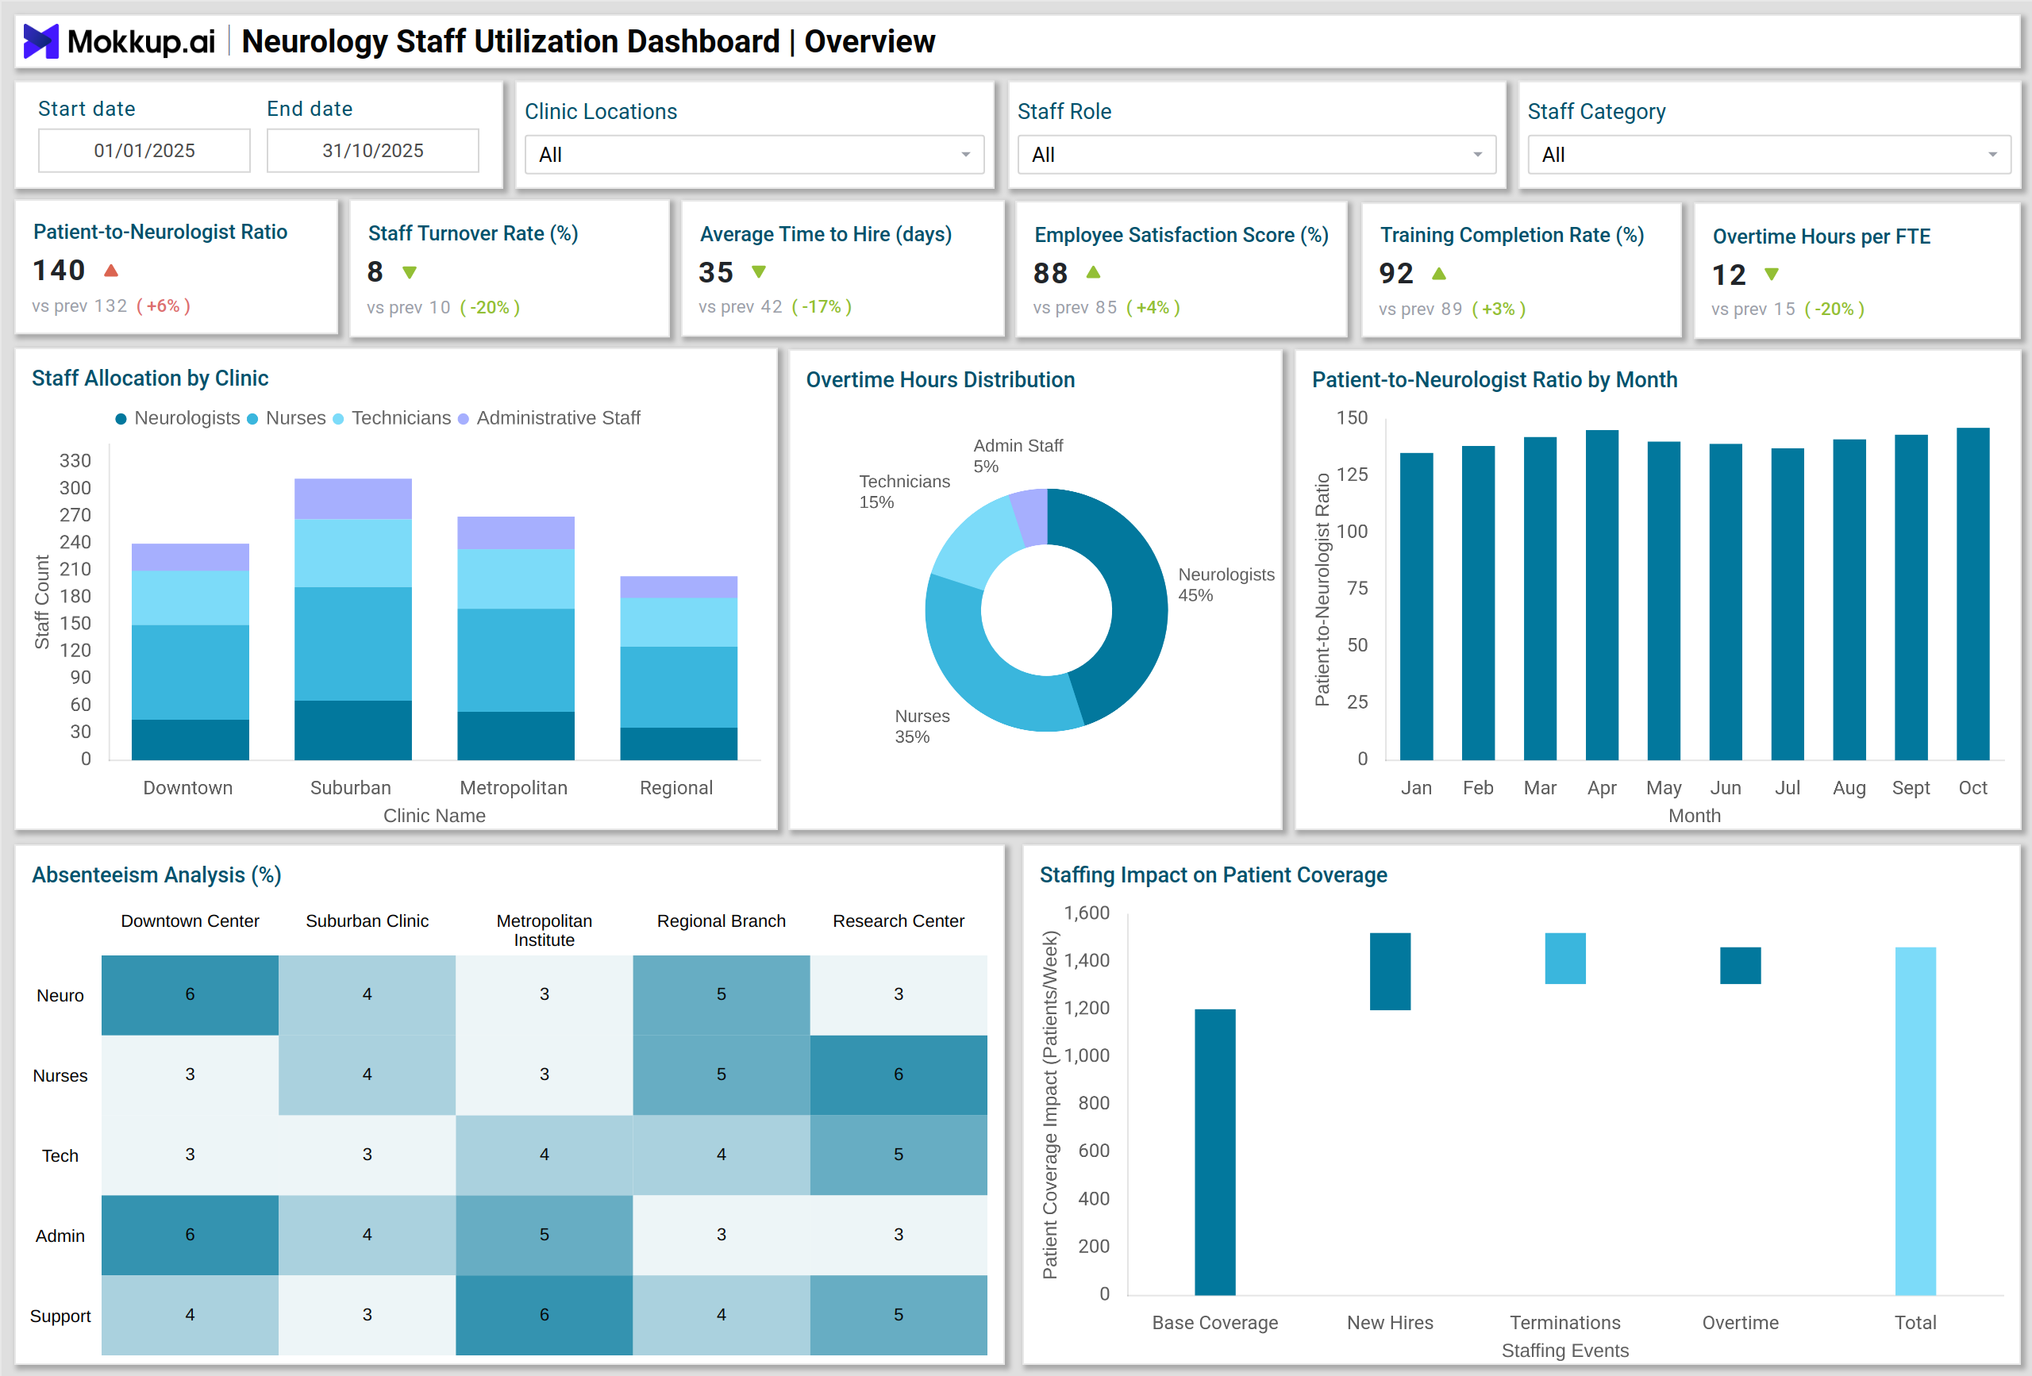
Task: Open the Staff Role dropdown
Action: coord(1257,155)
